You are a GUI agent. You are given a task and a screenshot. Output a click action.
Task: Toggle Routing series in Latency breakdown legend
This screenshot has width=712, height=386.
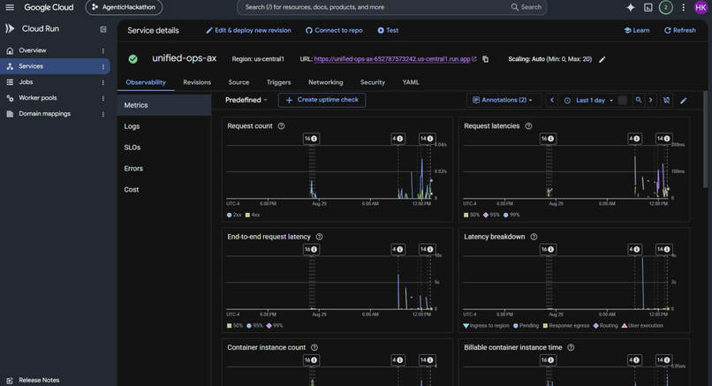(606, 326)
